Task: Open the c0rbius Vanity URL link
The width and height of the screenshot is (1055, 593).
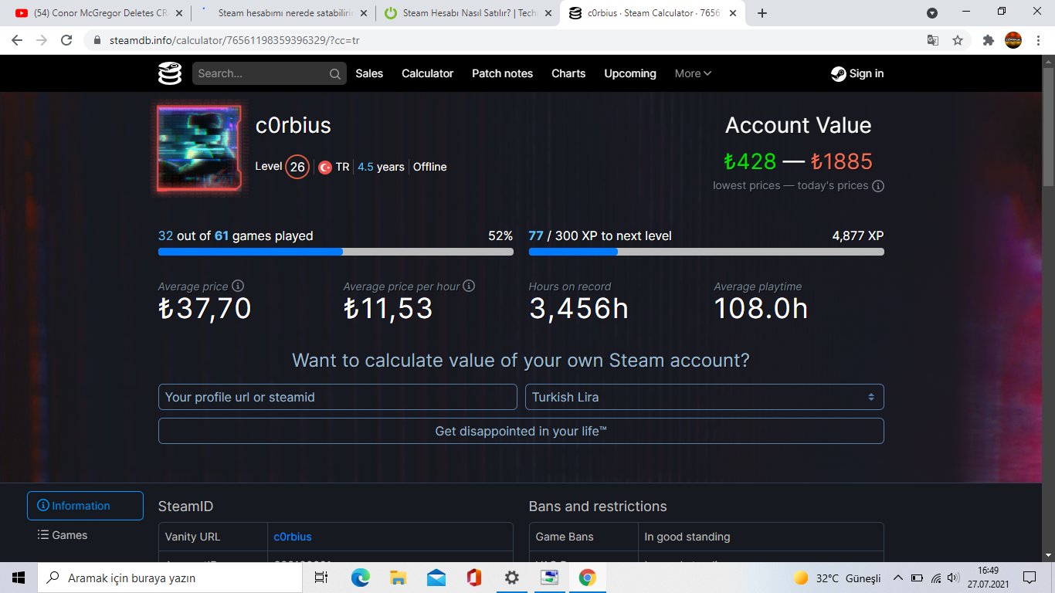Action: [x=293, y=537]
